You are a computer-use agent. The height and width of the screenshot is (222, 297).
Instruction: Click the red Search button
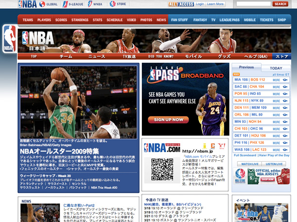[280, 4]
